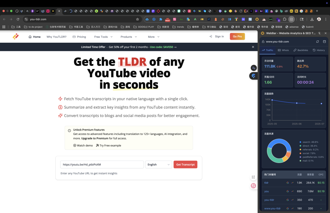Expand the Free Tools dropdown
This screenshot has width=330, height=213.
[x=103, y=37]
